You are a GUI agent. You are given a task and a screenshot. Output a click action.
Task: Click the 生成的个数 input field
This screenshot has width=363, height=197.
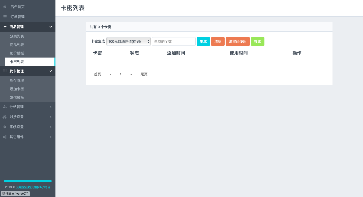pyautogui.click(x=174, y=41)
